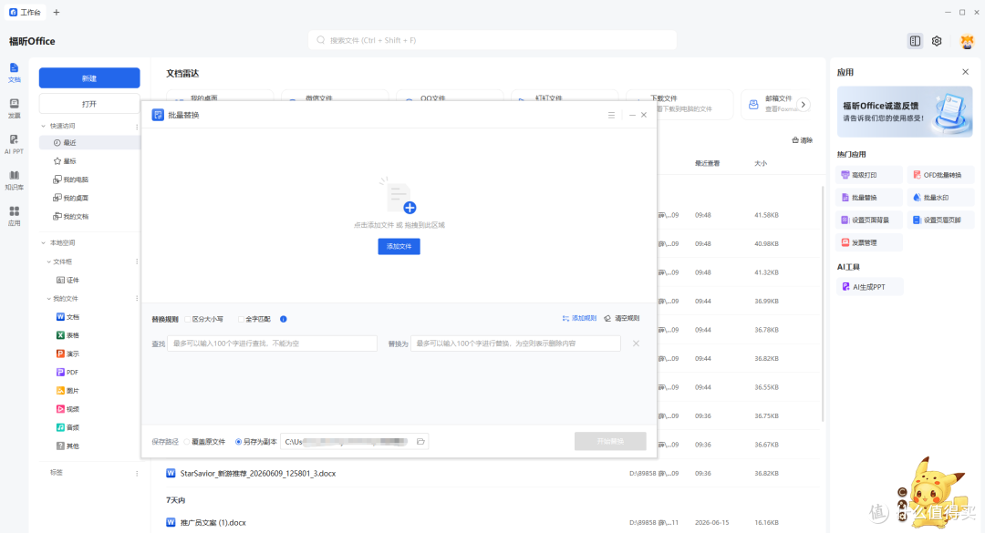Filter by Excel 表格 file type
Screen dimensions: 985x533
click(x=67, y=335)
